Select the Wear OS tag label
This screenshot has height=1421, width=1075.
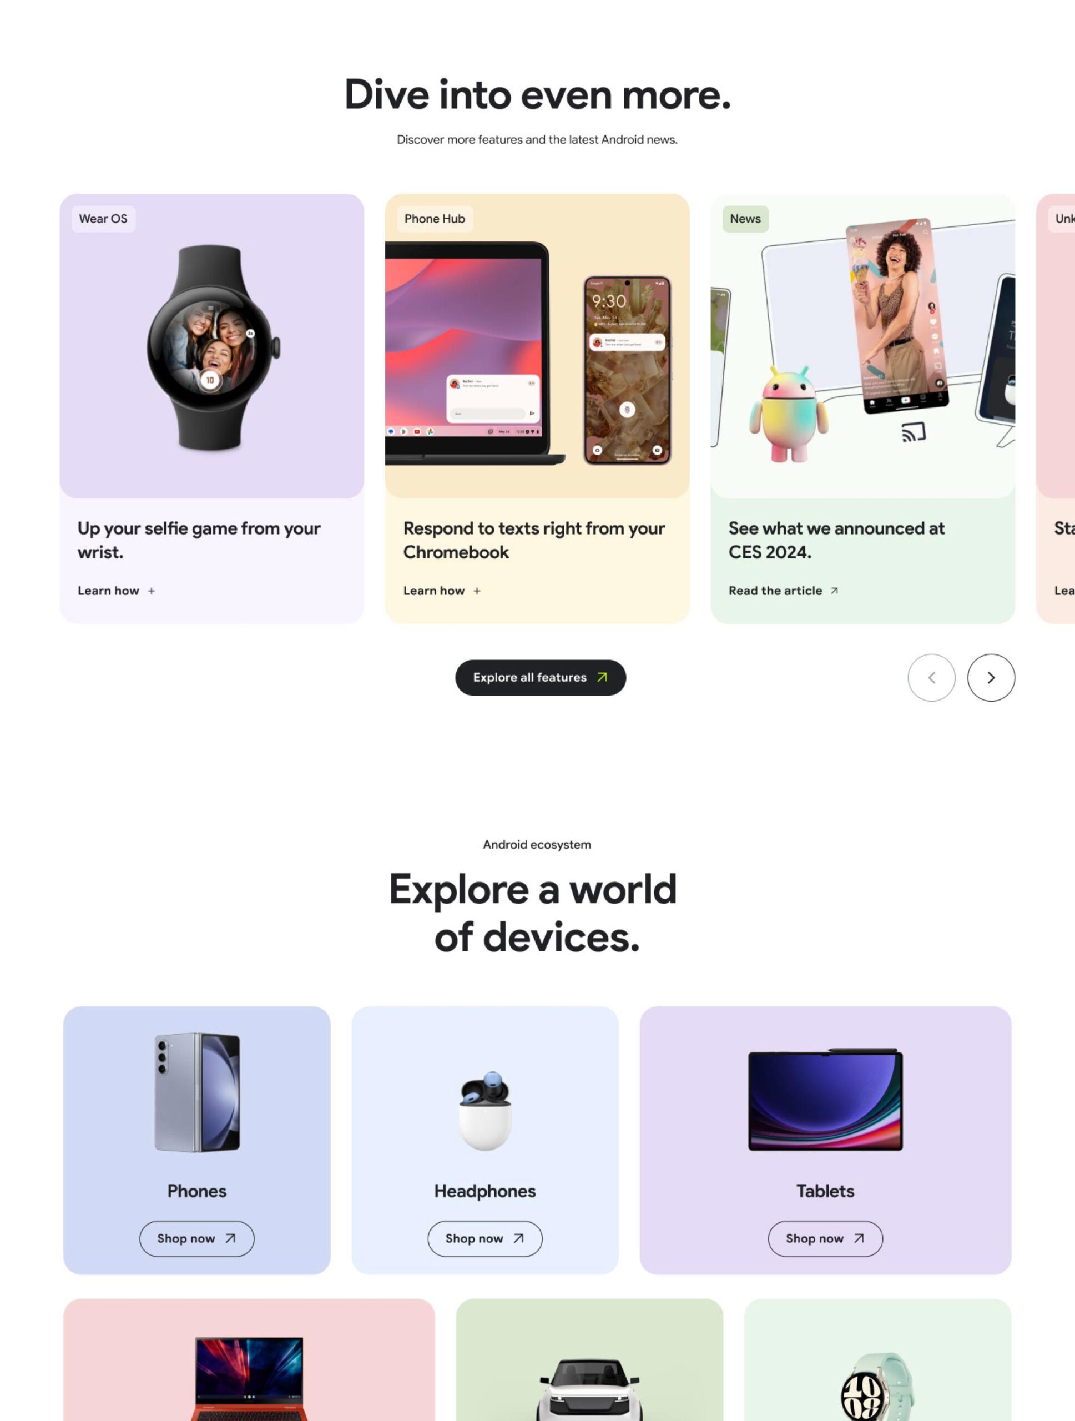pyautogui.click(x=103, y=218)
